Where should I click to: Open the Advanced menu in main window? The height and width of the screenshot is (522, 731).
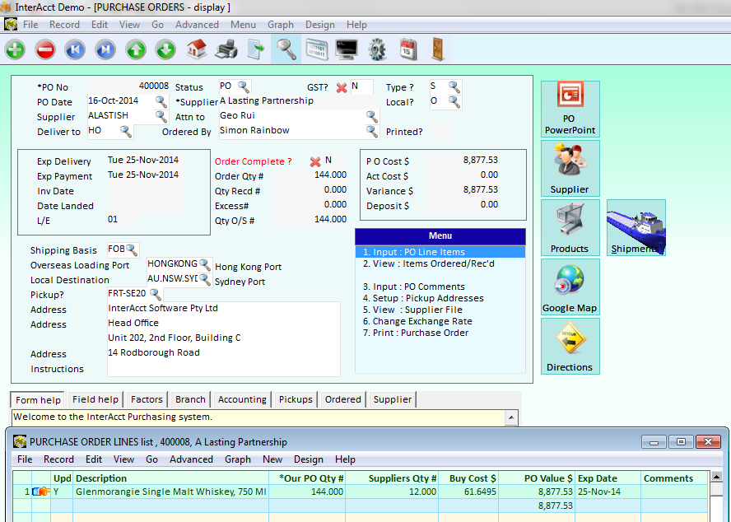(x=197, y=24)
